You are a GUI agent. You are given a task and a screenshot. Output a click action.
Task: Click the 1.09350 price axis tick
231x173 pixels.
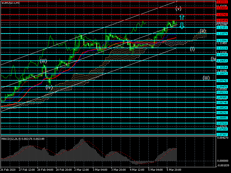click(222, 89)
